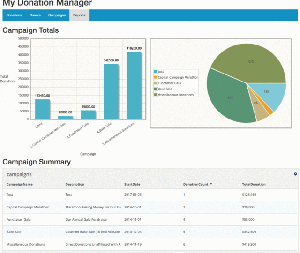Viewport: 300px width, 253px height.
Task: Click 'Capital Campaign Marathon' in the table
Action: point(28,207)
